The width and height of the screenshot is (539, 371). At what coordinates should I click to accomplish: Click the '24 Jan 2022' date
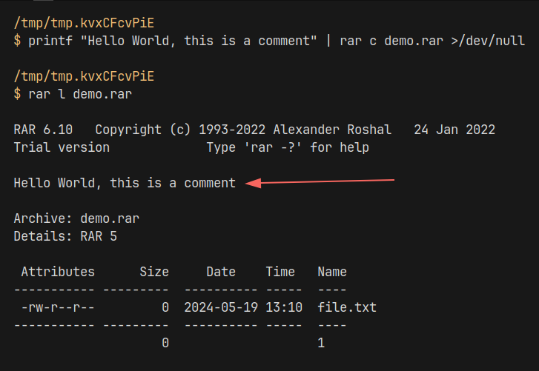[x=454, y=130]
